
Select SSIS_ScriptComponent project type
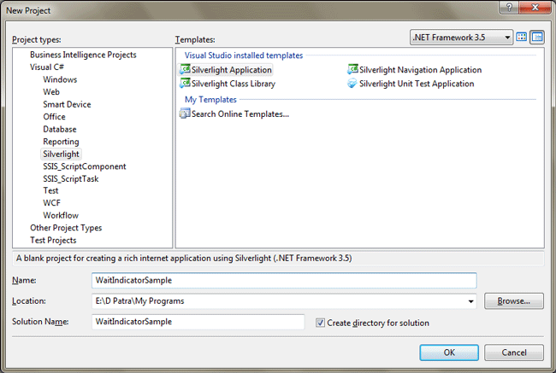click(85, 166)
